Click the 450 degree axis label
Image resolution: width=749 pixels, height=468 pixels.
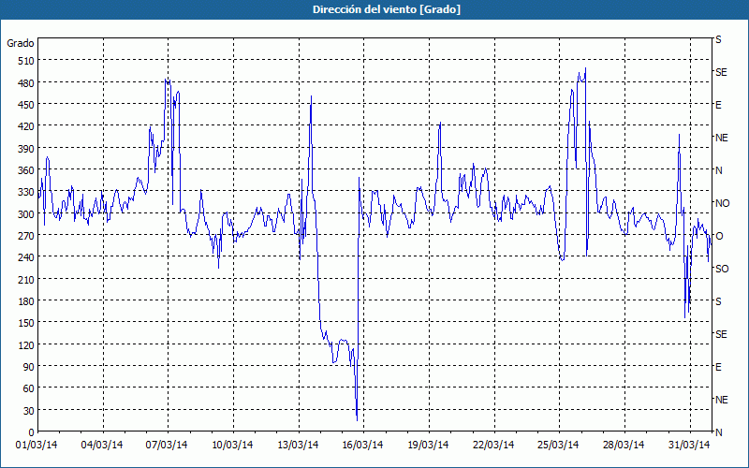pyautogui.click(x=26, y=105)
